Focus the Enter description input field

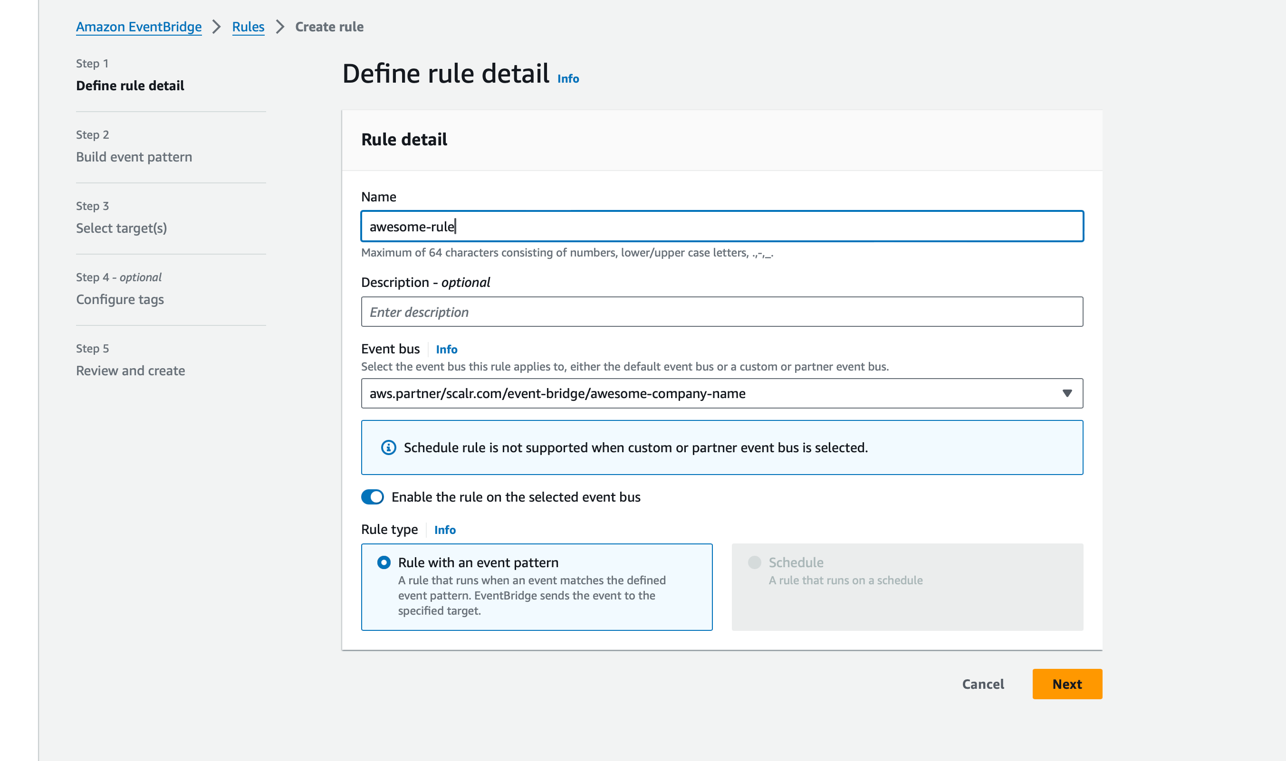[x=721, y=312]
